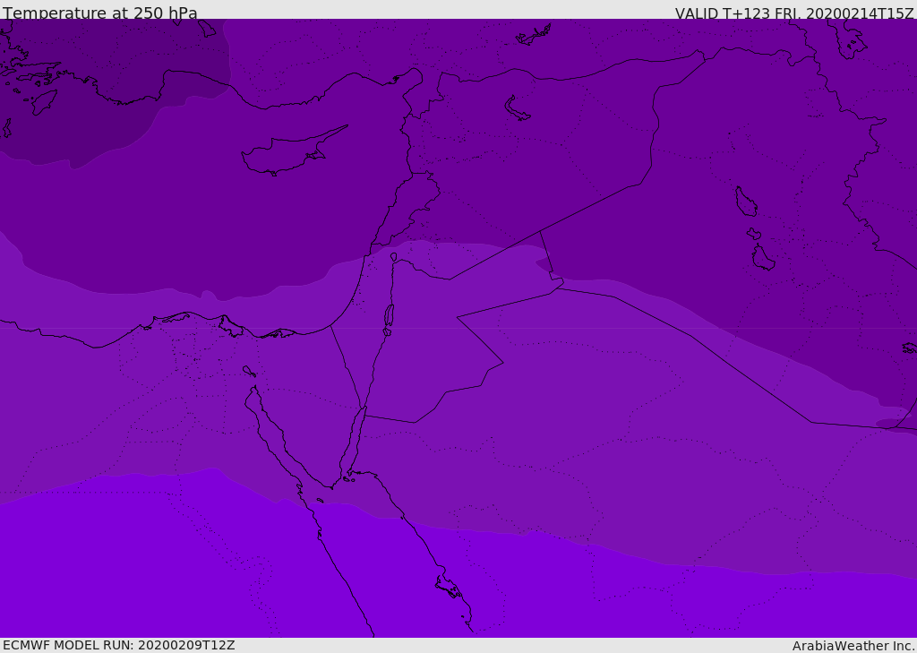Screen dimensions: 917x653
Task: Click the Temperature at 250 hPa title
Action: coord(100,13)
